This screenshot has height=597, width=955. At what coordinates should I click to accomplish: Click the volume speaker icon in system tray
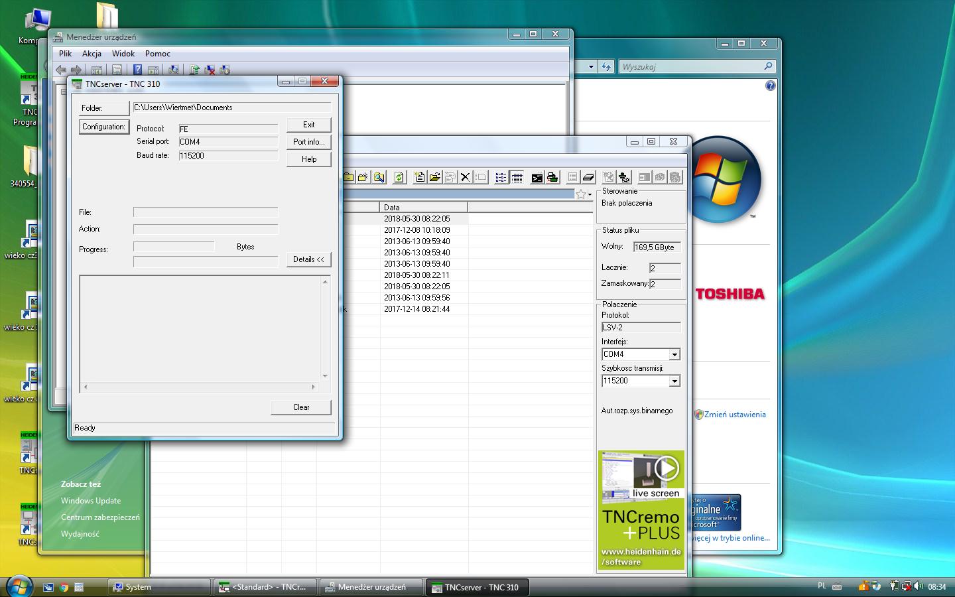pyautogui.click(x=918, y=586)
